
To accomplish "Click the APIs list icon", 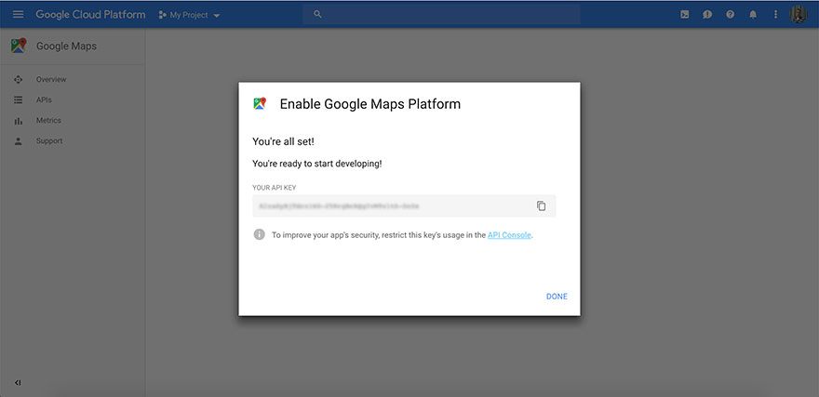I will tap(19, 99).
